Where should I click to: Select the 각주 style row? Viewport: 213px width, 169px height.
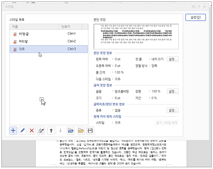coord(49,49)
